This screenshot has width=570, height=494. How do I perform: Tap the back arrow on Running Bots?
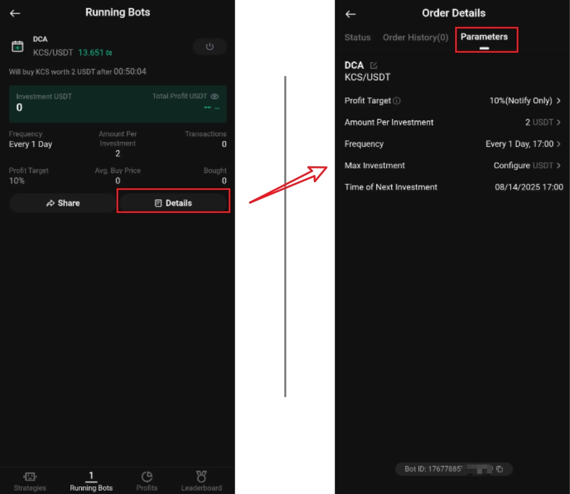pyautogui.click(x=15, y=13)
